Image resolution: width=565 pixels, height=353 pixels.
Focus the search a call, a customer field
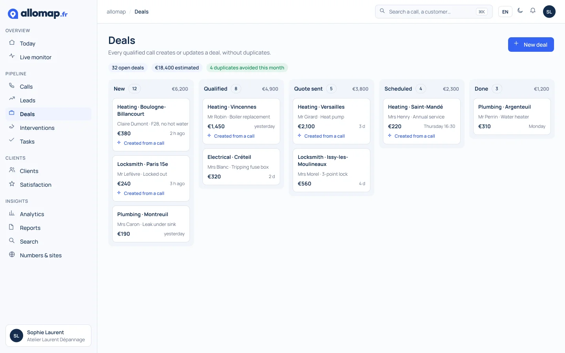pyautogui.click(x=434, y=12)
